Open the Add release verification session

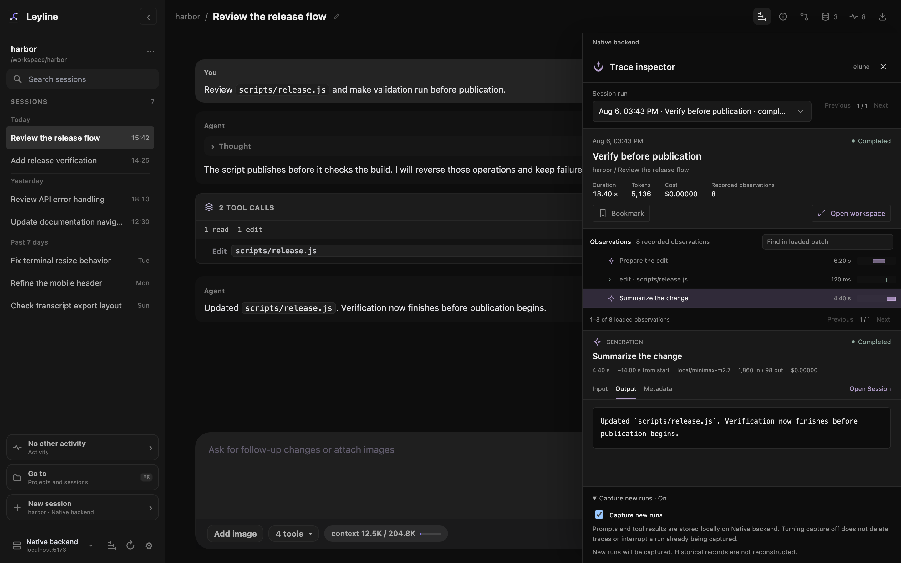80,160
